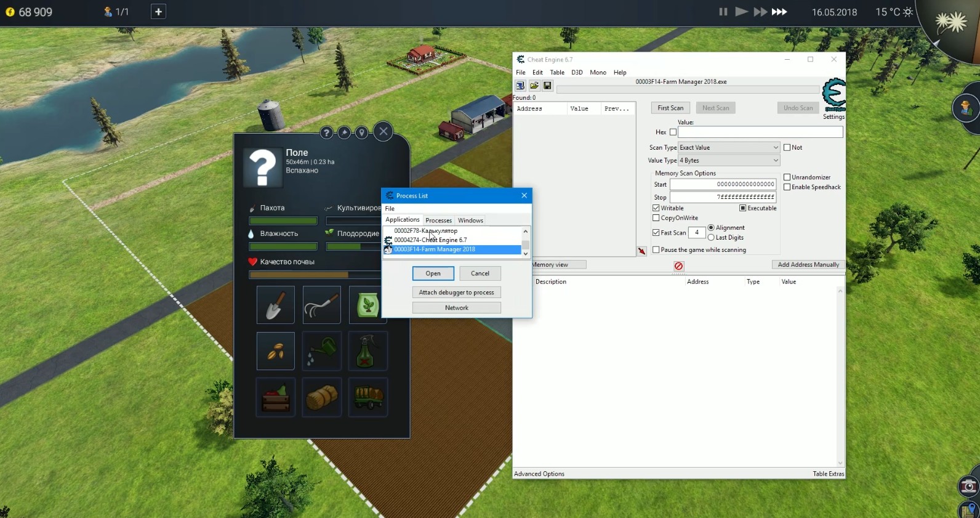Click the seeds sowing action icon
Image resolution: width=980 pixels, height=518 pixels.
[x=275, y=351]
